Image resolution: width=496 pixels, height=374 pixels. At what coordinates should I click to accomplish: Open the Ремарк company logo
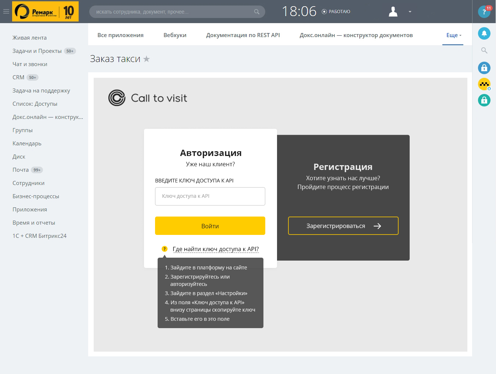(x=45, y=11)
